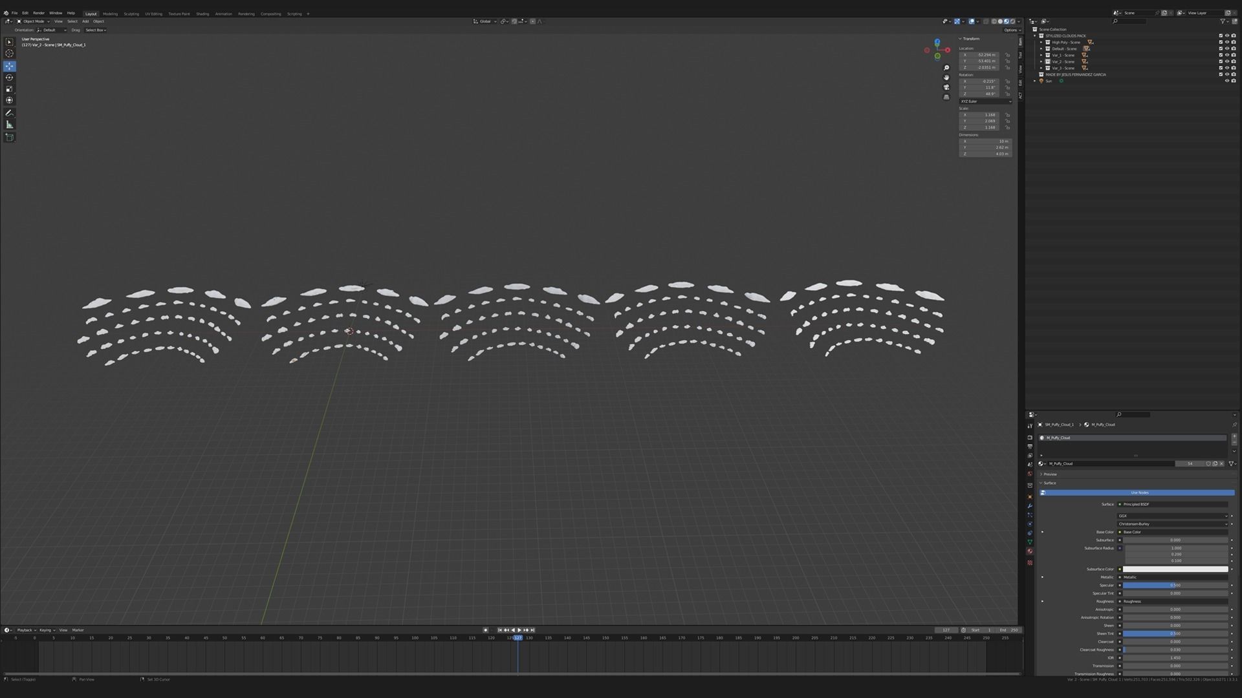
Task: Select the Add Cube tool
Action: 9,137
